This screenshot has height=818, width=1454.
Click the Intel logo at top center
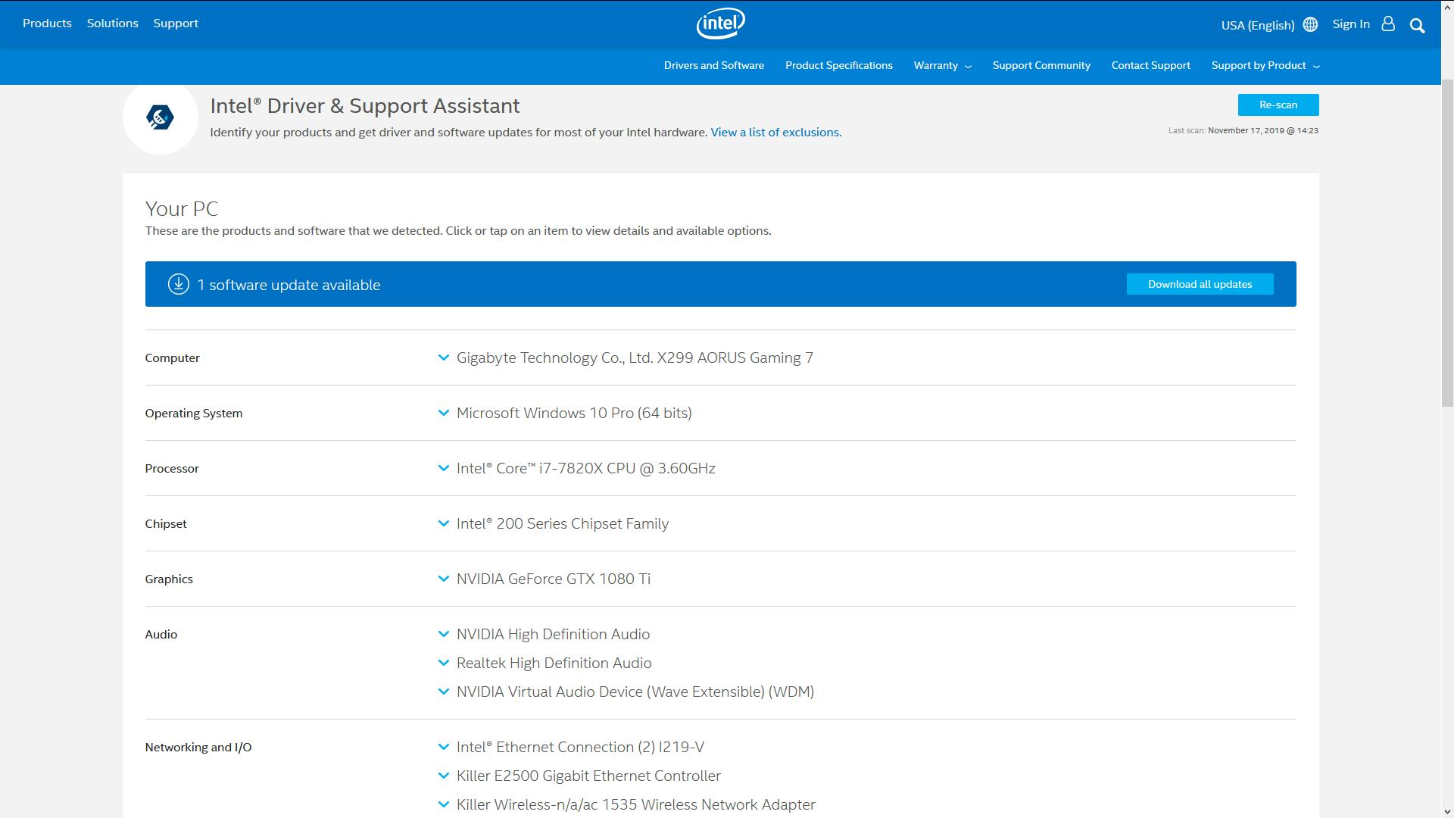click(x=719, y=23)
